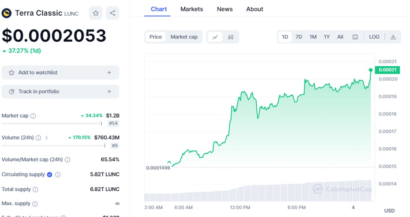Open the News tab
The width and height of the screenshot is (410, 217).
tap(224, 9)
